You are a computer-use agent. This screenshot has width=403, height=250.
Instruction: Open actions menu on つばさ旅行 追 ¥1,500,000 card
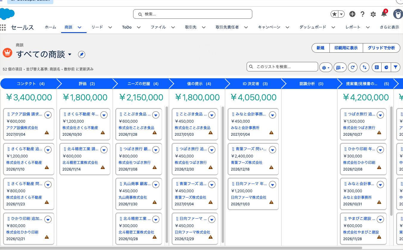[380, 115]
